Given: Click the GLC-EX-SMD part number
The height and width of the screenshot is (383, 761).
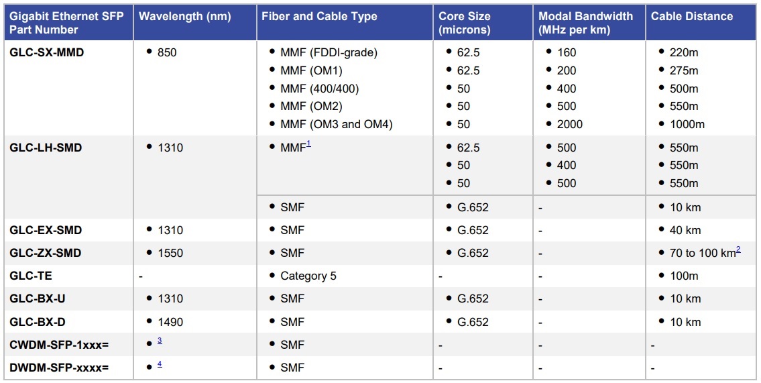Looking at the screenshot, I should coord(46,230).
